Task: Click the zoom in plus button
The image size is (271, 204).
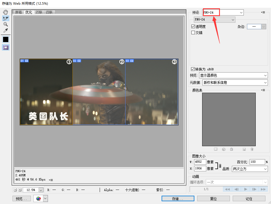Action: (20, 190)
